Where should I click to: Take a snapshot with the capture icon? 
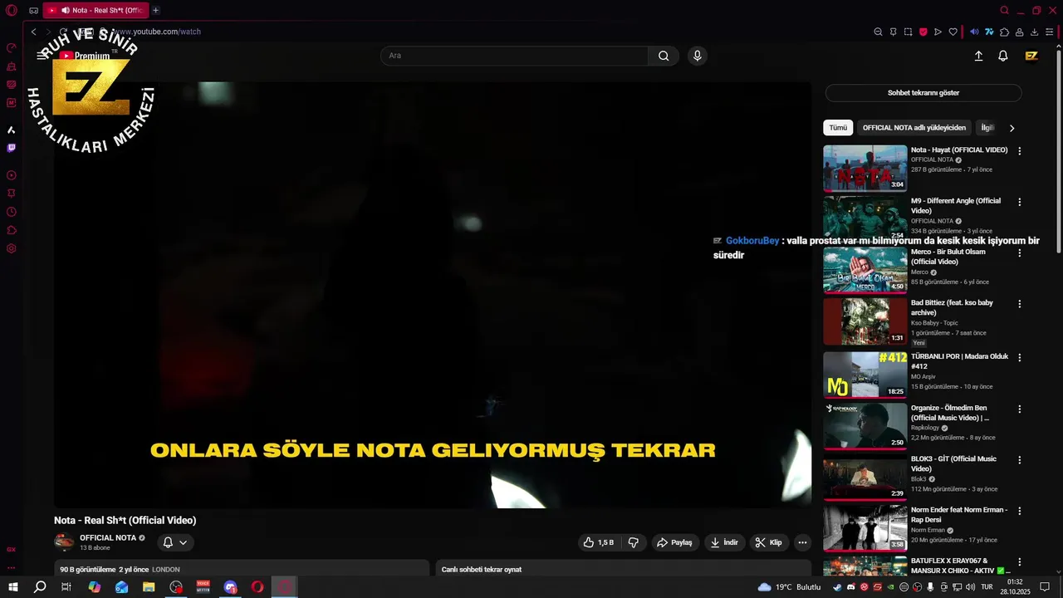click(908, 32)
